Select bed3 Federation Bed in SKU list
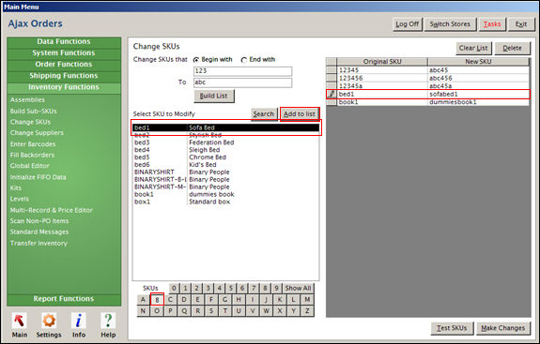This screenshot has width=540, height=344. [225, 142]
